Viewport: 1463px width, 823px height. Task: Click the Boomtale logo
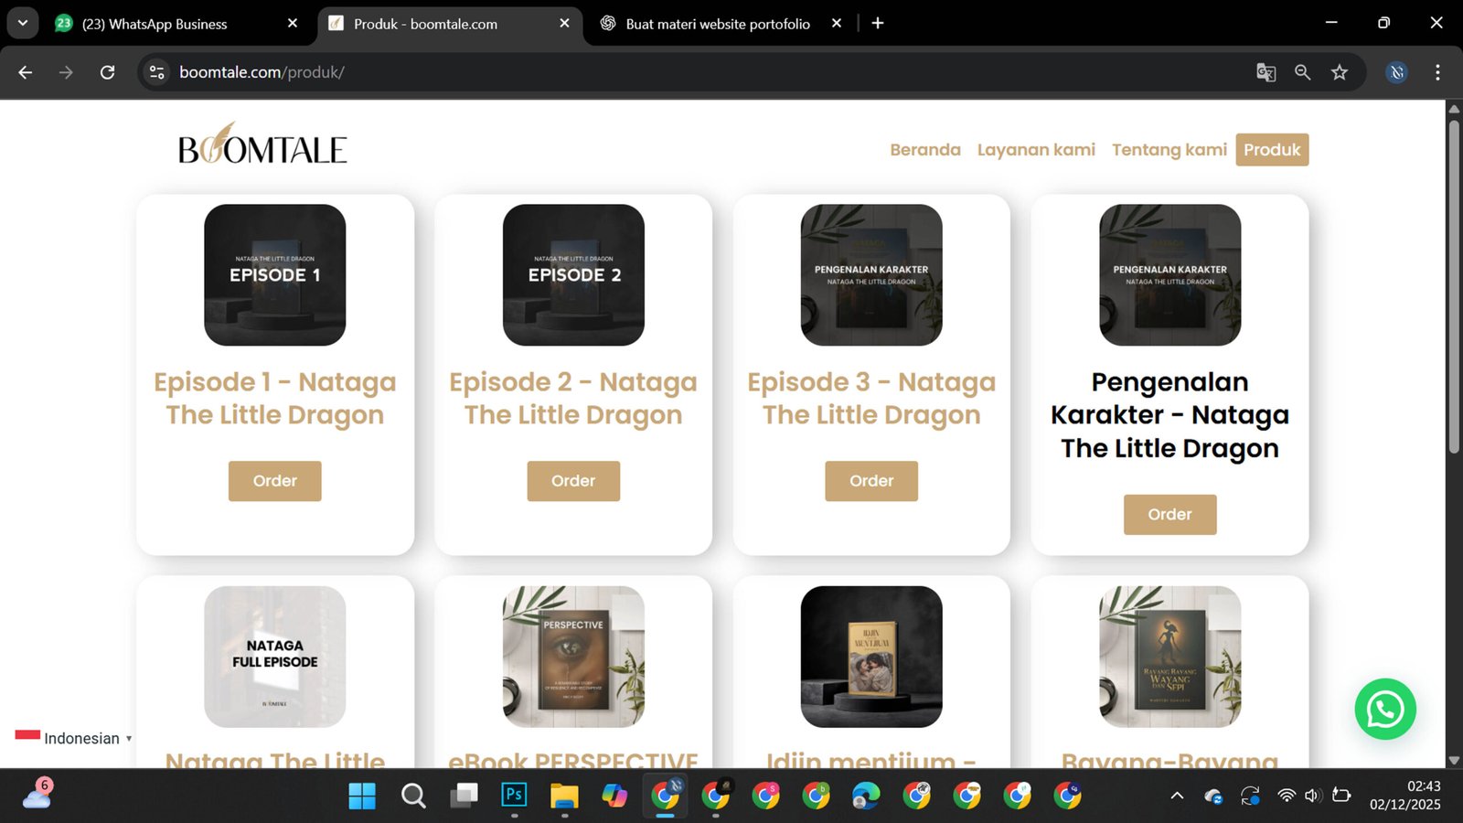click(262, 146)
